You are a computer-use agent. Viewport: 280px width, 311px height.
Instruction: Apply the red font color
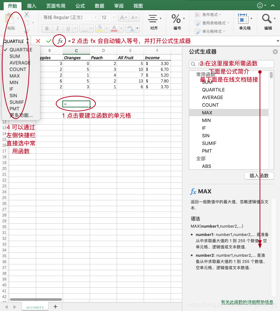coord(114,28)
